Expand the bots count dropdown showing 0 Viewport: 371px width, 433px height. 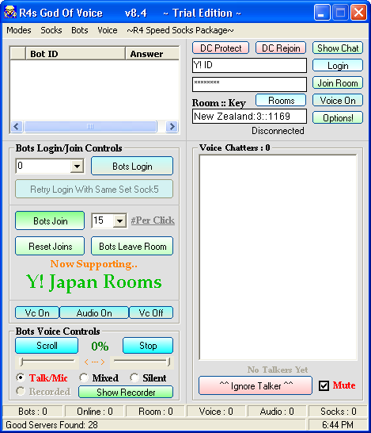[77, 167]
